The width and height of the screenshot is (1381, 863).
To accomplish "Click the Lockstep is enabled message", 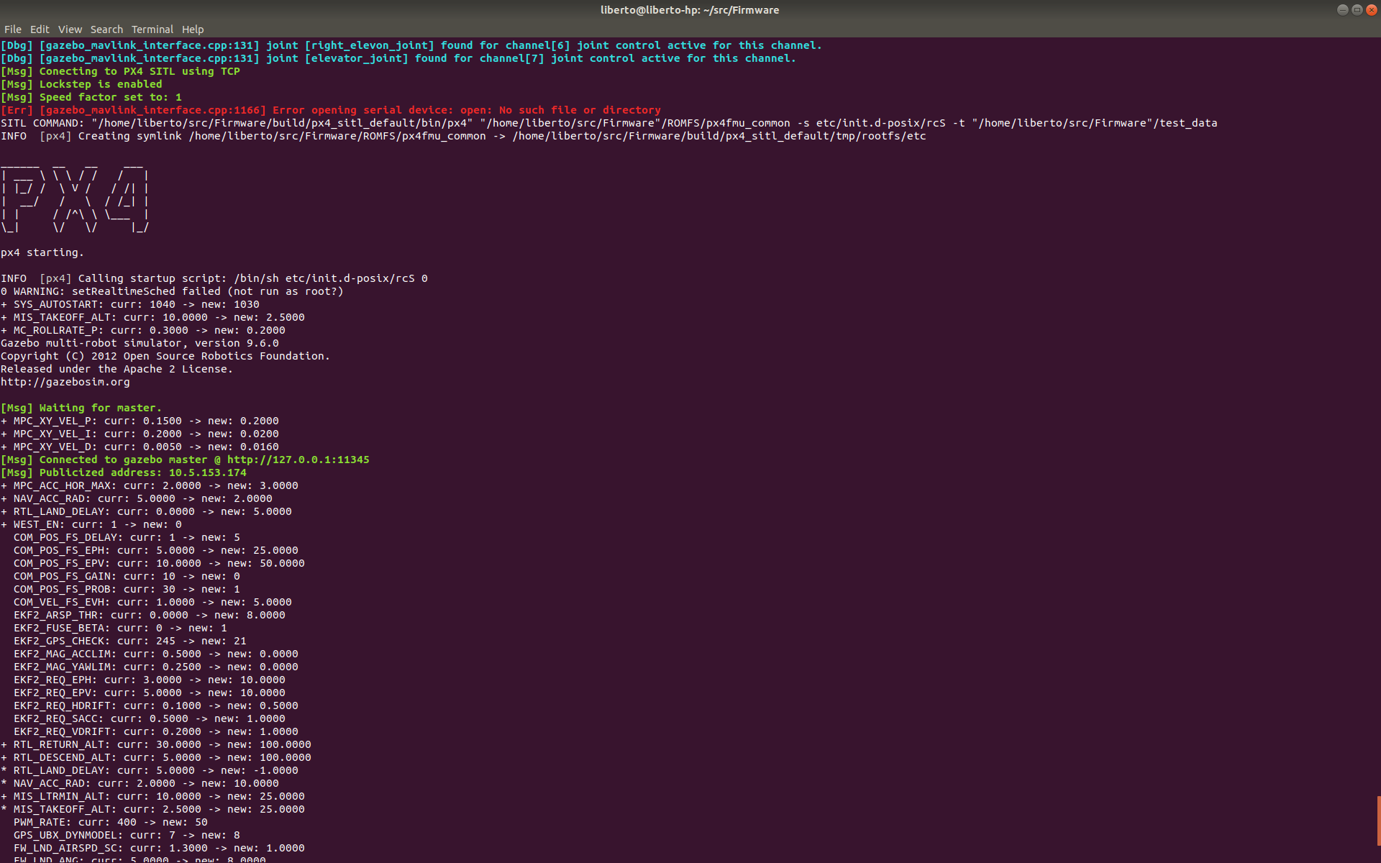I will click(81, 83).
